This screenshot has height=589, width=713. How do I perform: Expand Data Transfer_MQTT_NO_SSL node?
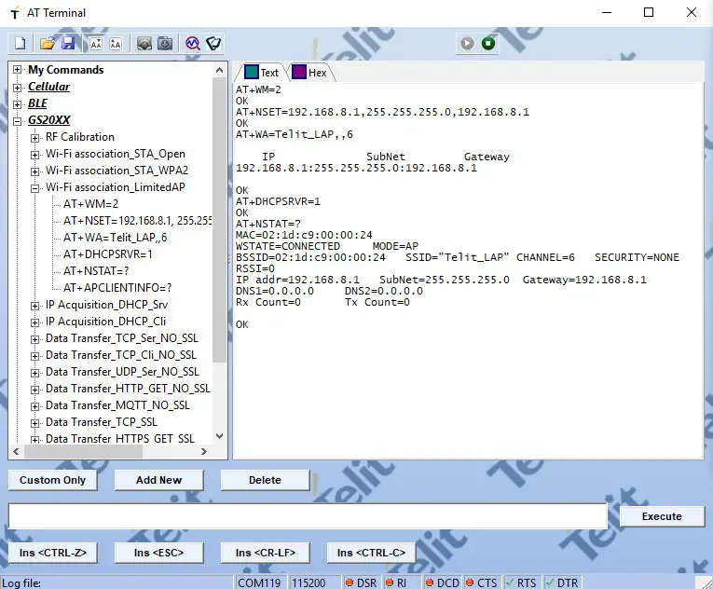[x=35, y=406]
